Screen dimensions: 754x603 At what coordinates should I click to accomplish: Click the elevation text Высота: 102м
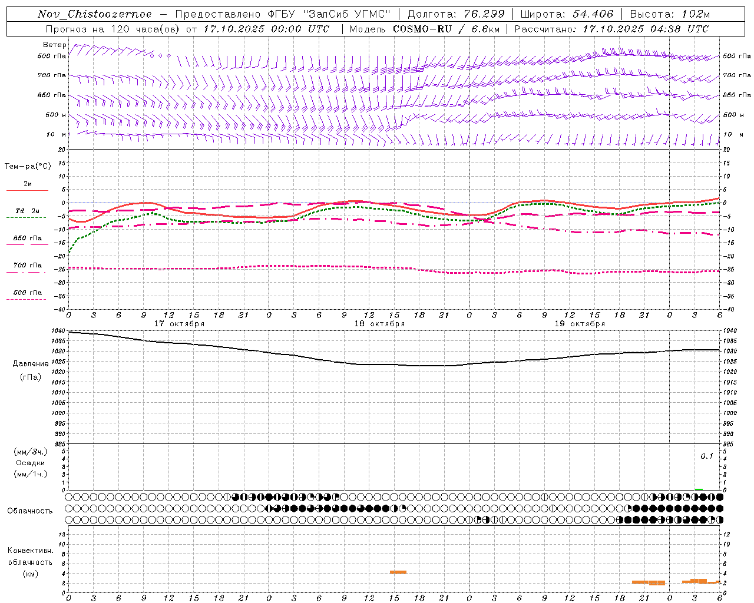670,14
